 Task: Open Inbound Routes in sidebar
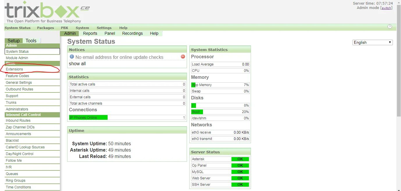[32, 121]
